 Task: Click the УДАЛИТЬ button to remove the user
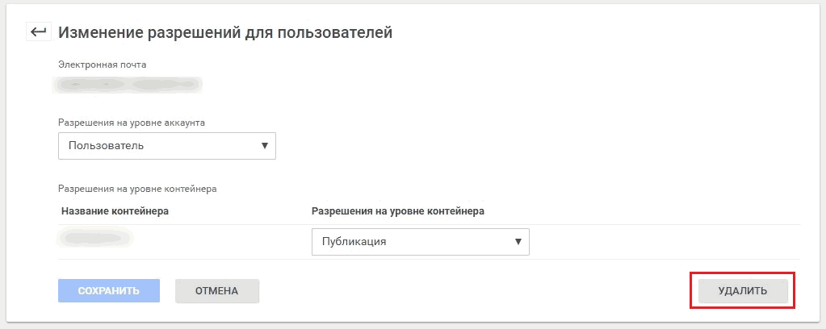[743, 290]
